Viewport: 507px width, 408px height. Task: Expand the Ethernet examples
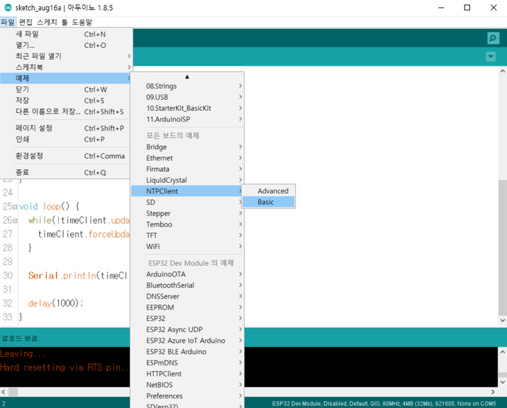(187, 158)
